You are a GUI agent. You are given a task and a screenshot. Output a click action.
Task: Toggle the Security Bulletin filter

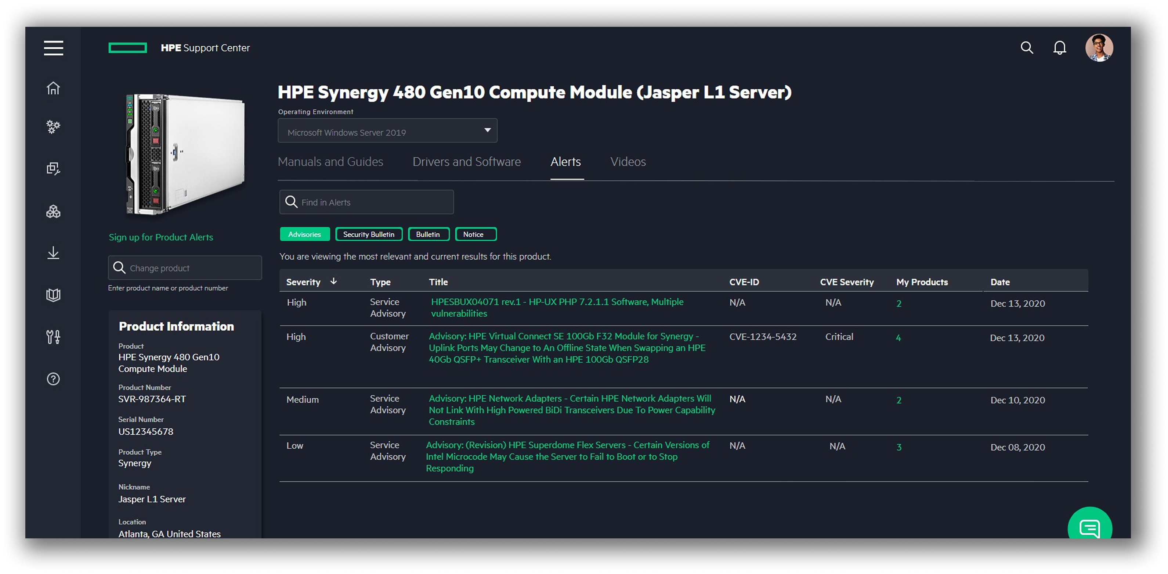[x=369, y=234]
